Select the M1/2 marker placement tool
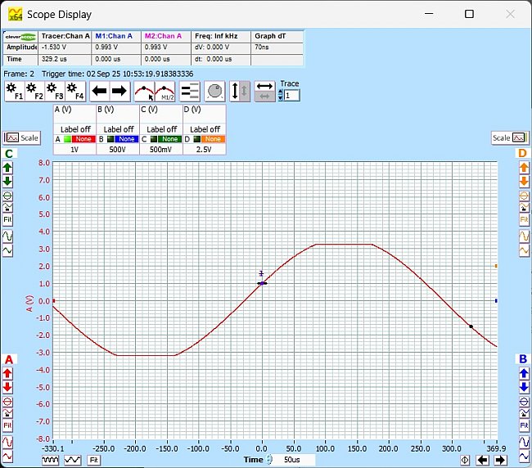 point(165,91)
